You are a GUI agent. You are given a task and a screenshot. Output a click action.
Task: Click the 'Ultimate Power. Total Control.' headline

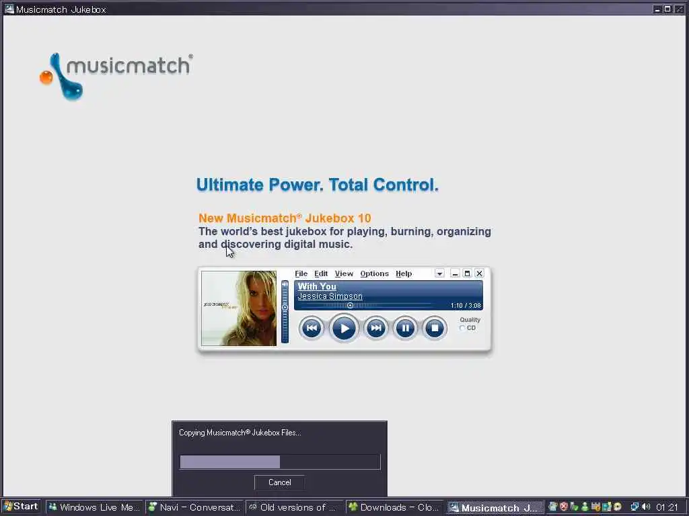point(318,185)
